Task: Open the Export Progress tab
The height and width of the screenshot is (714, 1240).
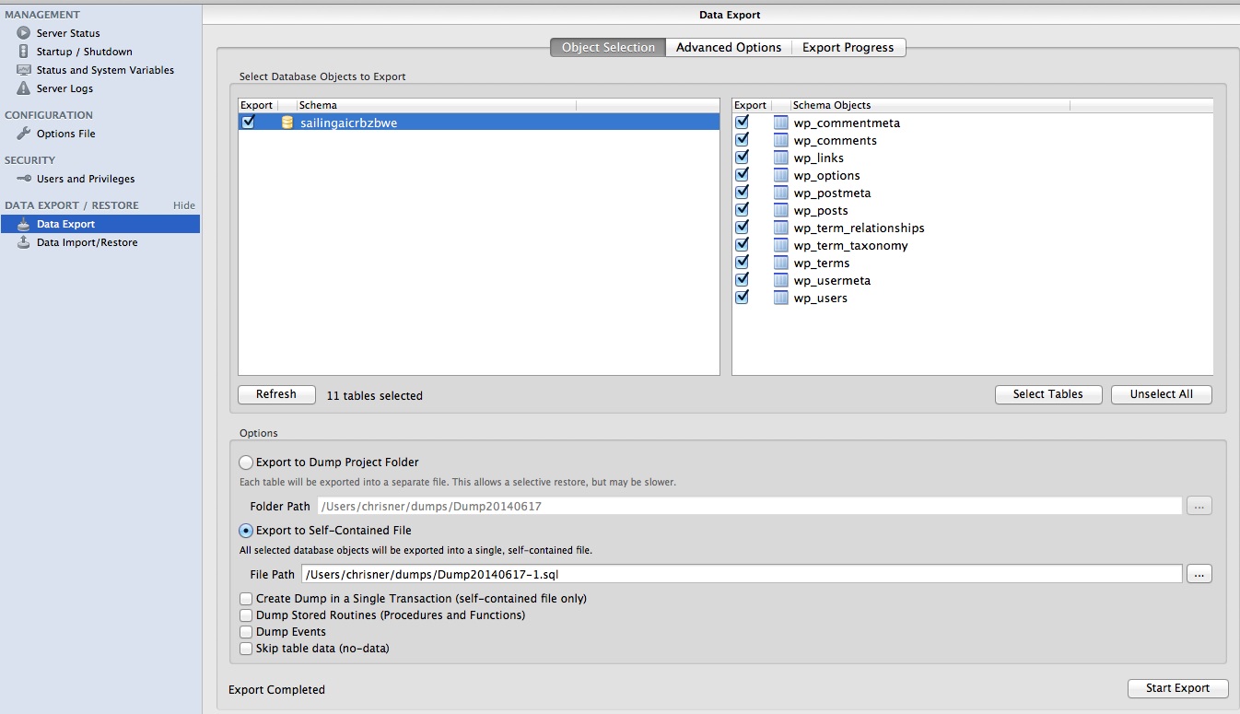Action: click(x=848, y=48)
